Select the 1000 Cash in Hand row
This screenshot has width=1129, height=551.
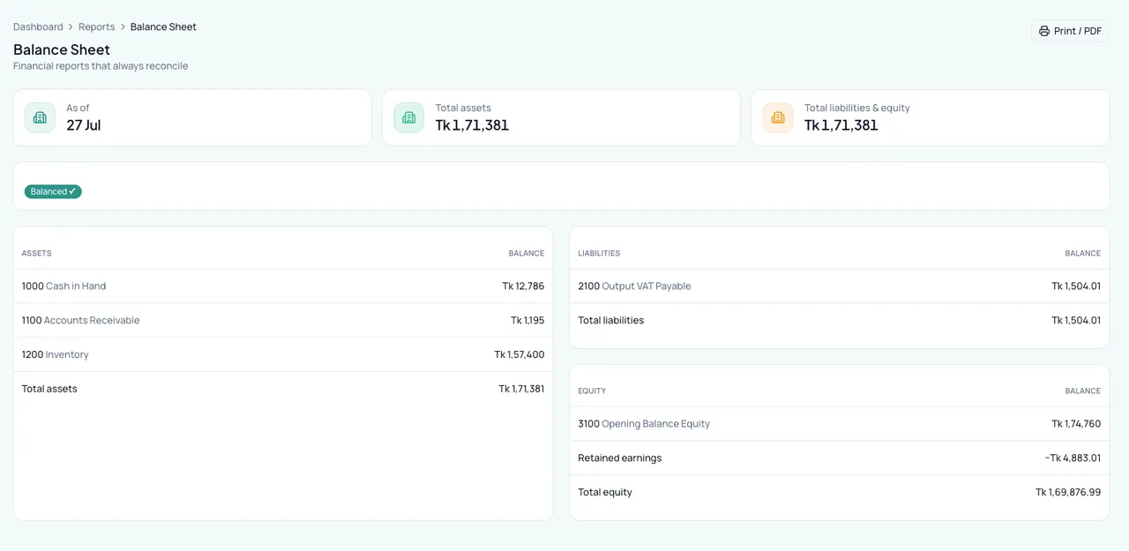(x=283, y=286)
